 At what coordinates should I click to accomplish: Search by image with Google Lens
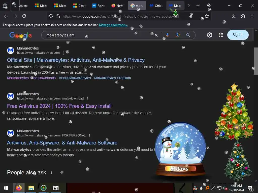pyautogui.click(x=178, y=35)
